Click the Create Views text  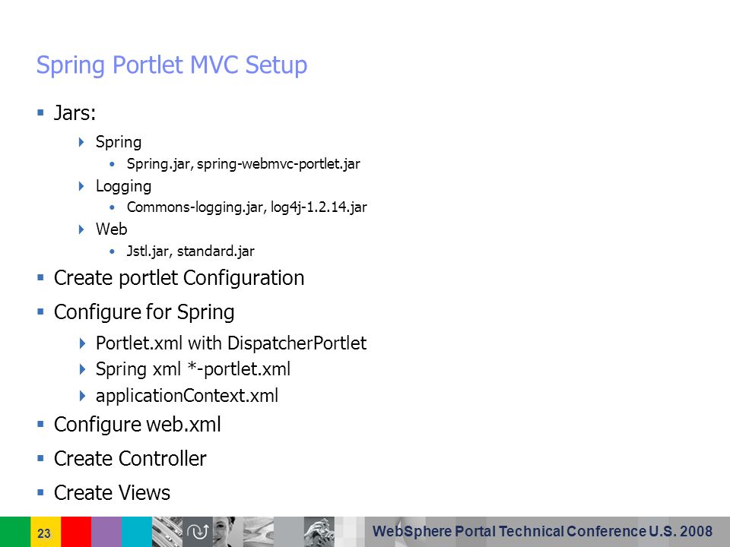pos(113,492)
